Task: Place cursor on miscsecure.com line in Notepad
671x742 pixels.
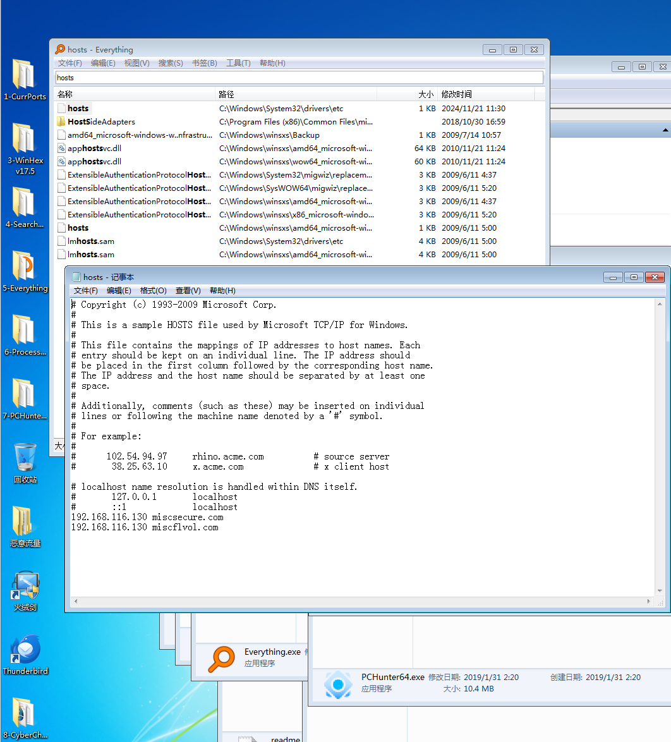Action: point(147,517)
